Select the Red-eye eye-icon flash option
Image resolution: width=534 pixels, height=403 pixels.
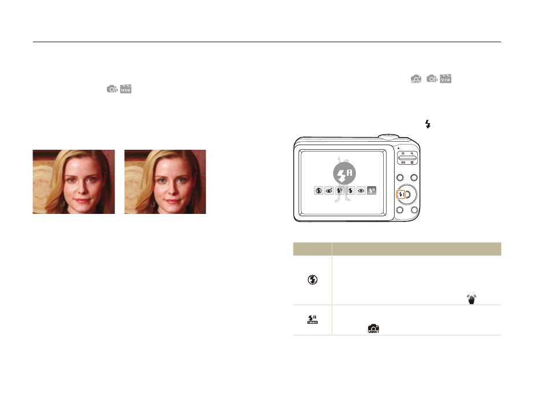tap(361, 191)
